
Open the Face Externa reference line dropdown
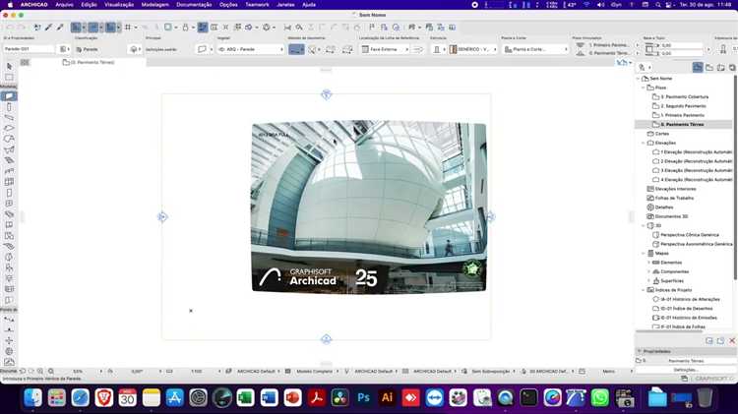385,49
